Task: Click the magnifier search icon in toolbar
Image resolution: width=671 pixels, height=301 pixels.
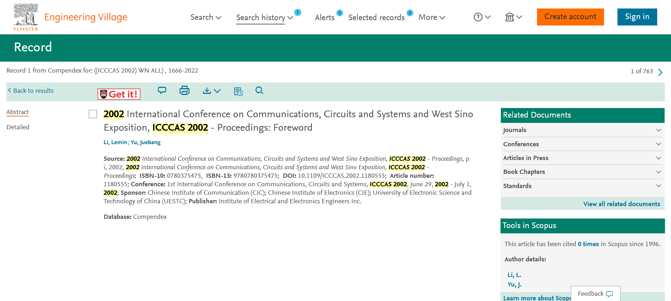Action: (x=259, y=91)
